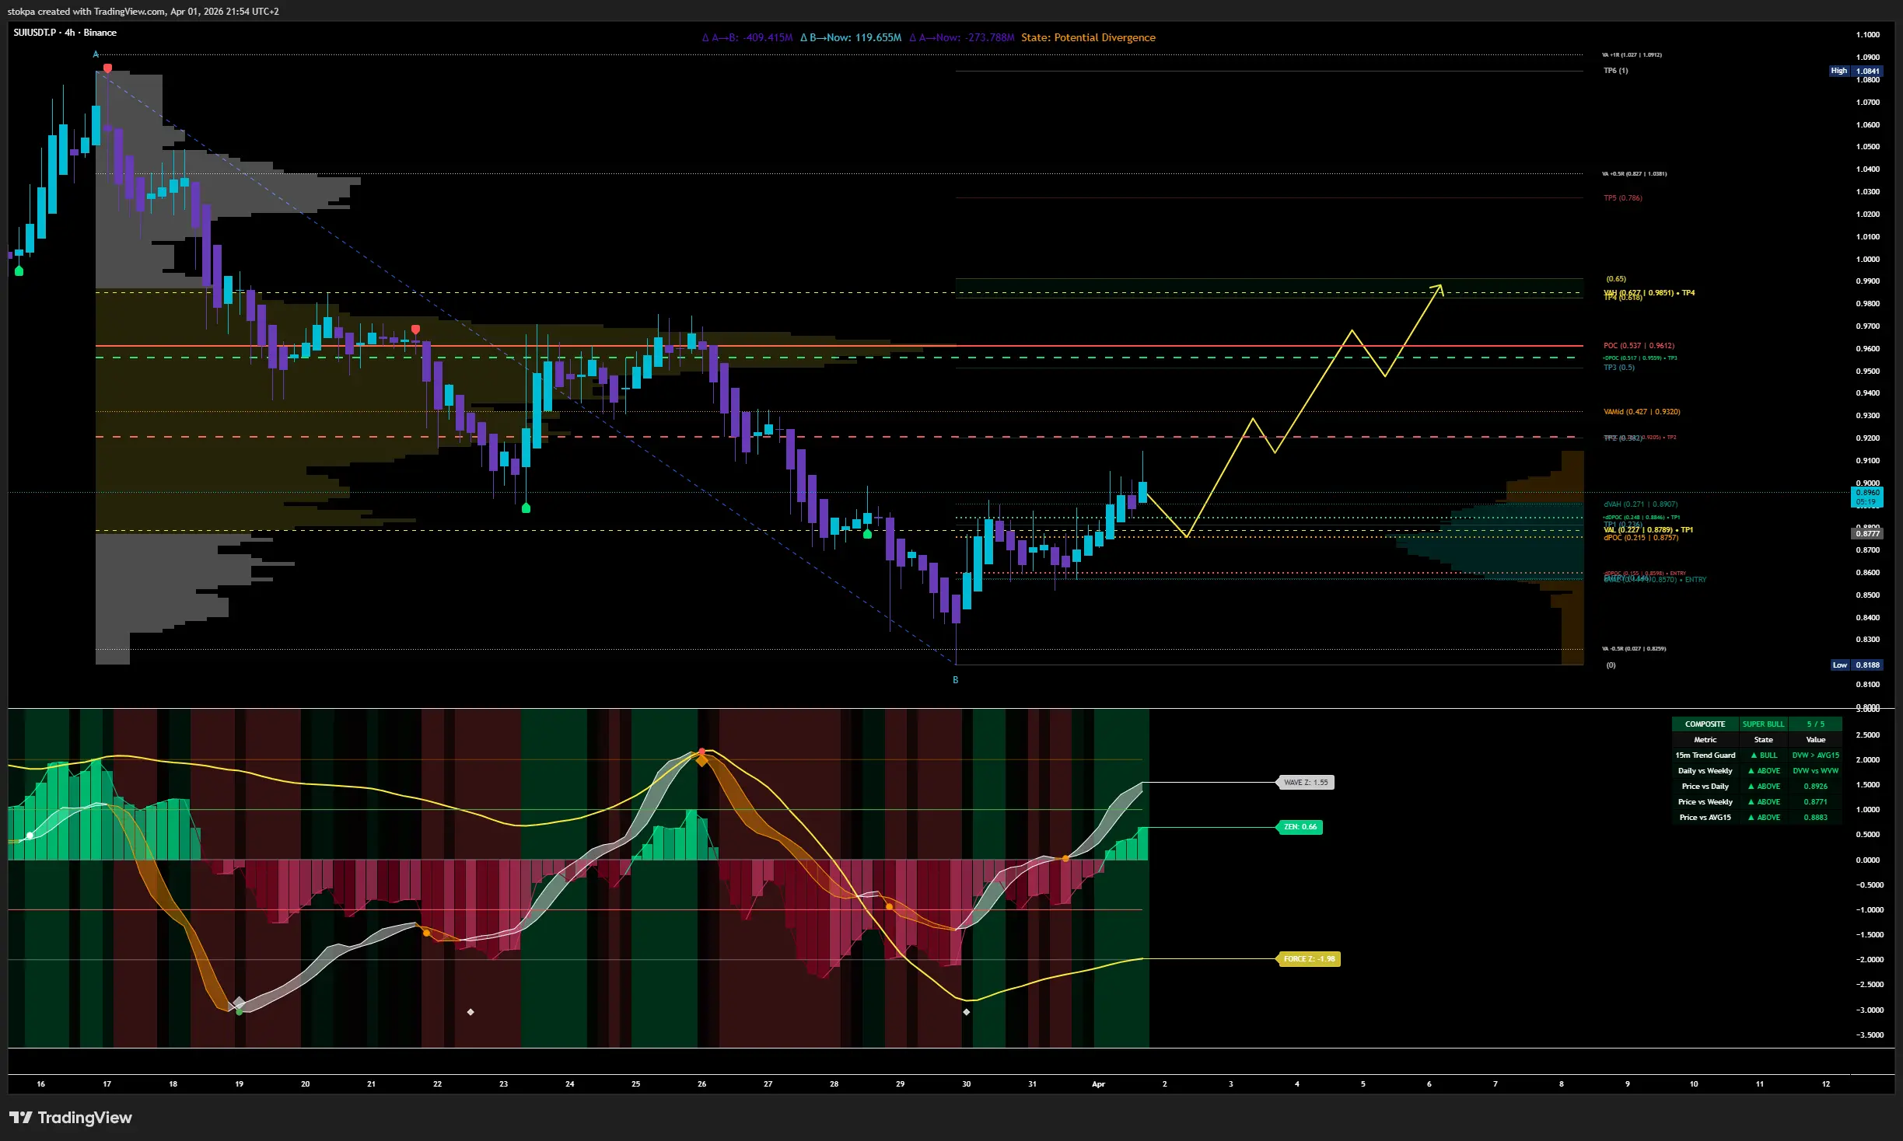Select the FORCE Z: -1.98 yellow label
Screen dimensions: 1903x1141
tap(1310, 959)
